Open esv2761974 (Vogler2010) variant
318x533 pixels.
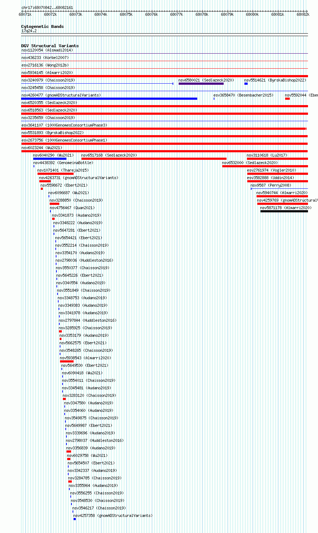tap(272, 170)
